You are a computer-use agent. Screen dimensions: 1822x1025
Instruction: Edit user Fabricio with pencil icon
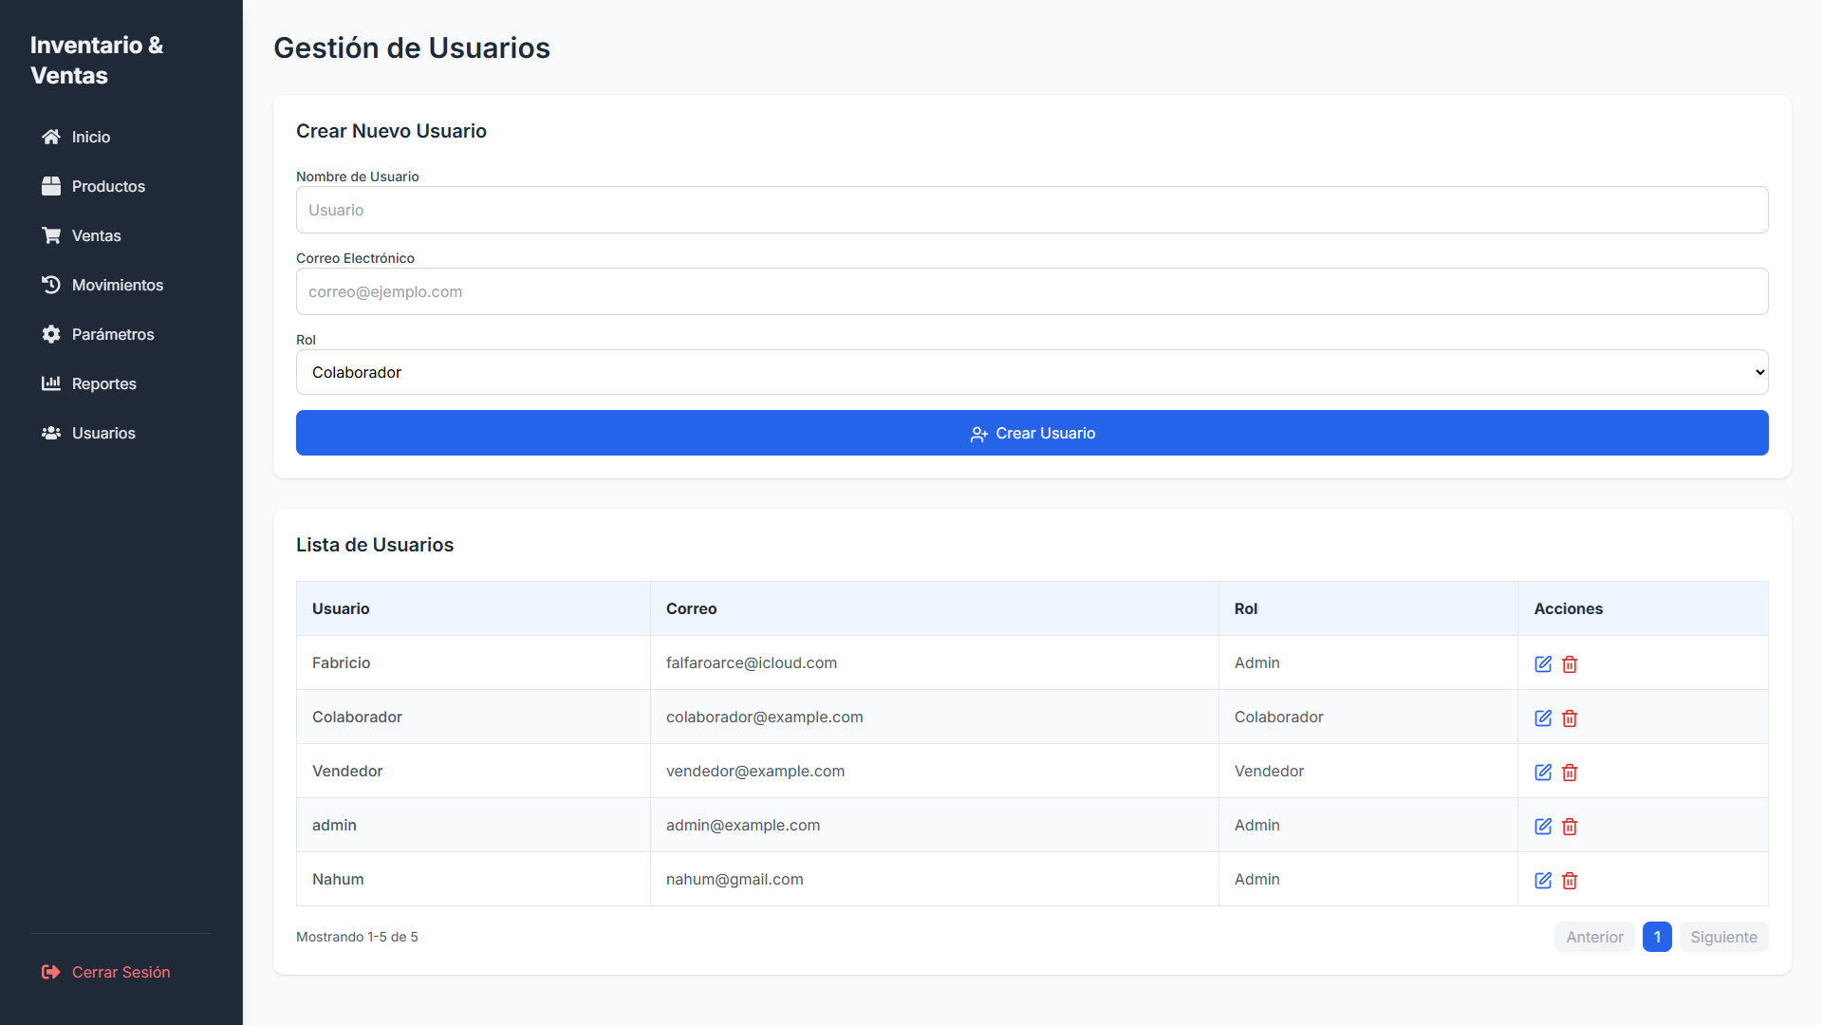[1543, 664]
